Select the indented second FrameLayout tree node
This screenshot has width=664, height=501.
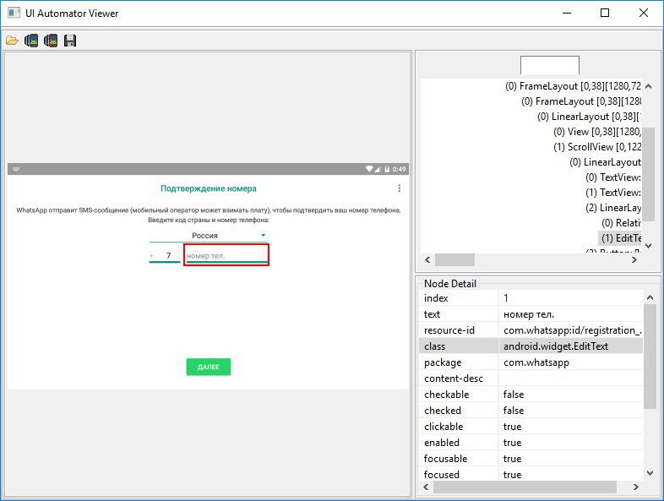pyautogui.click(x=581, y=101)
